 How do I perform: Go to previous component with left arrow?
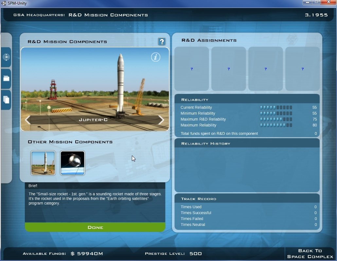click(27, 120)
